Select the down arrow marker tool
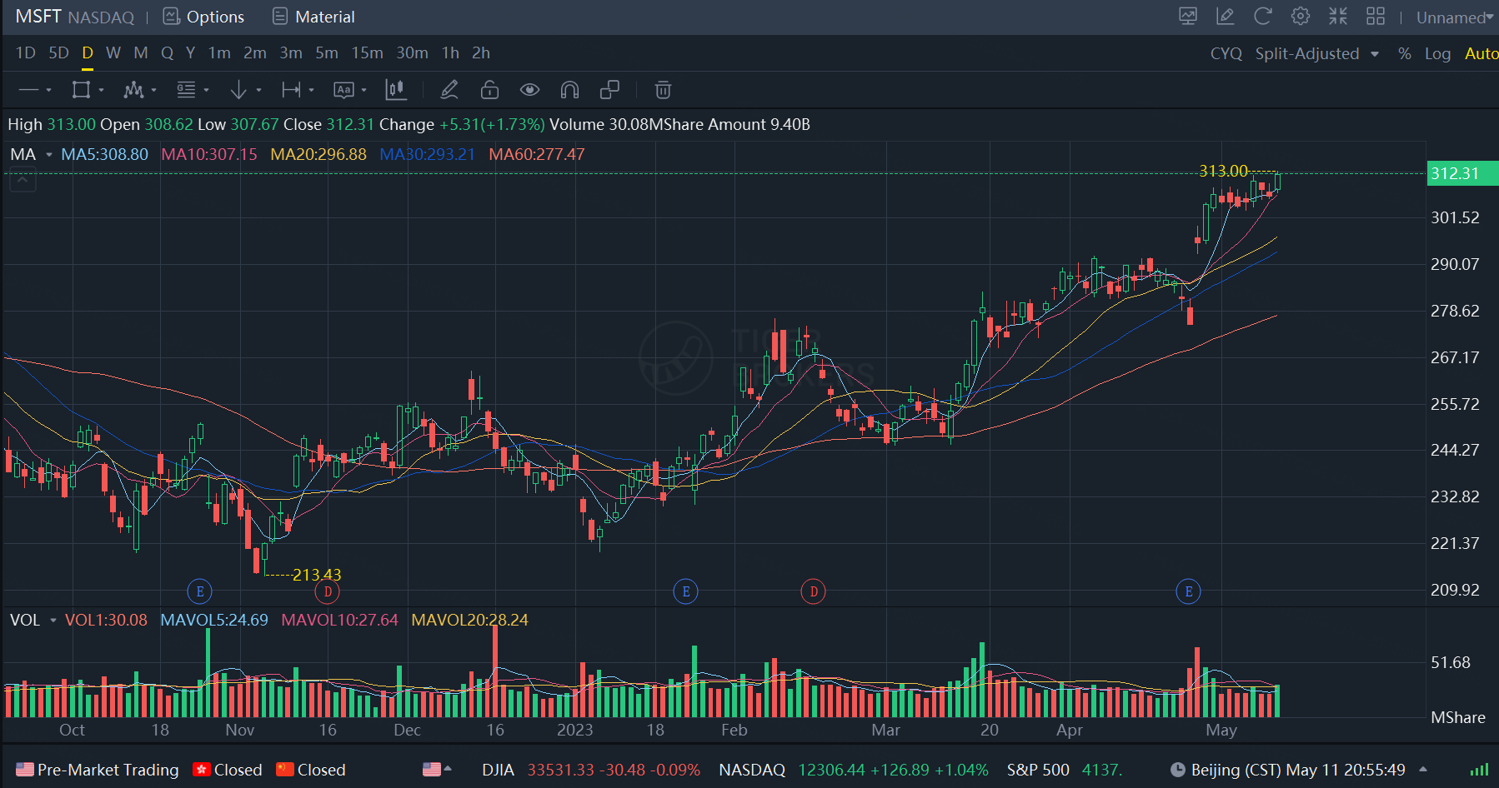The width and height of the screenshot is (1499, 788). pyautogui.click(x=238, y=90)
